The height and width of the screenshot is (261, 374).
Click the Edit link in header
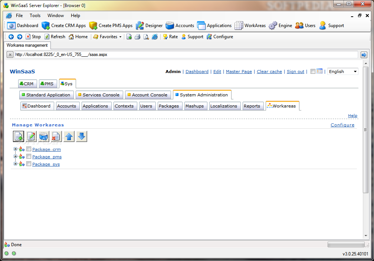[217, 72]
